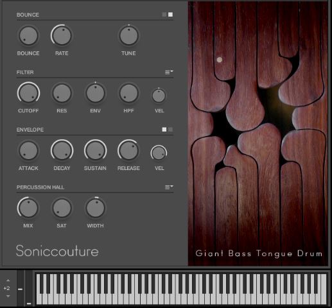Click the Bounce knob
The image size is (332, 308).
point(28,36)
